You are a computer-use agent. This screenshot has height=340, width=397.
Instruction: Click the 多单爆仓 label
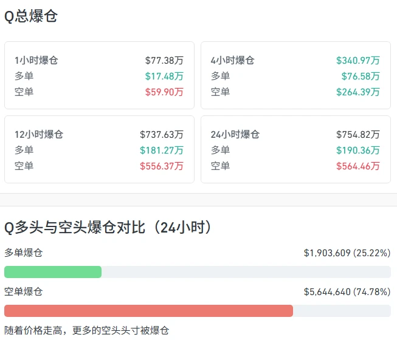(x=24, y=253)
